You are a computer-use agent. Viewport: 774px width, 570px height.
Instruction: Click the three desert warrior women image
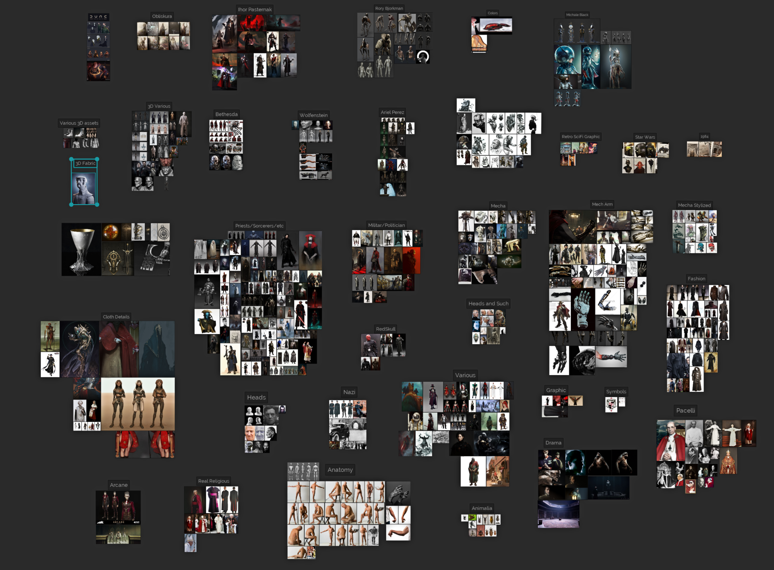click(138, 404)
